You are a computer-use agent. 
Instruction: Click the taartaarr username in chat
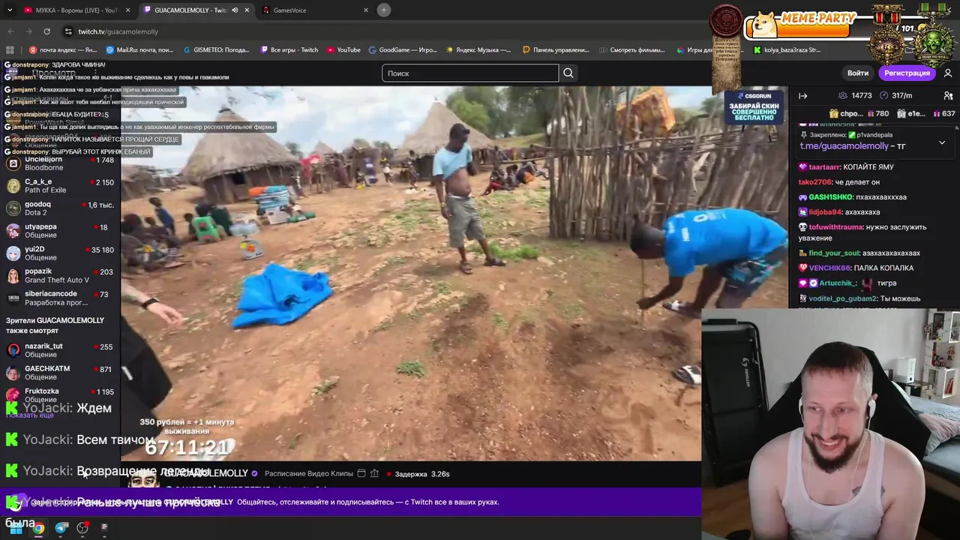824,167
